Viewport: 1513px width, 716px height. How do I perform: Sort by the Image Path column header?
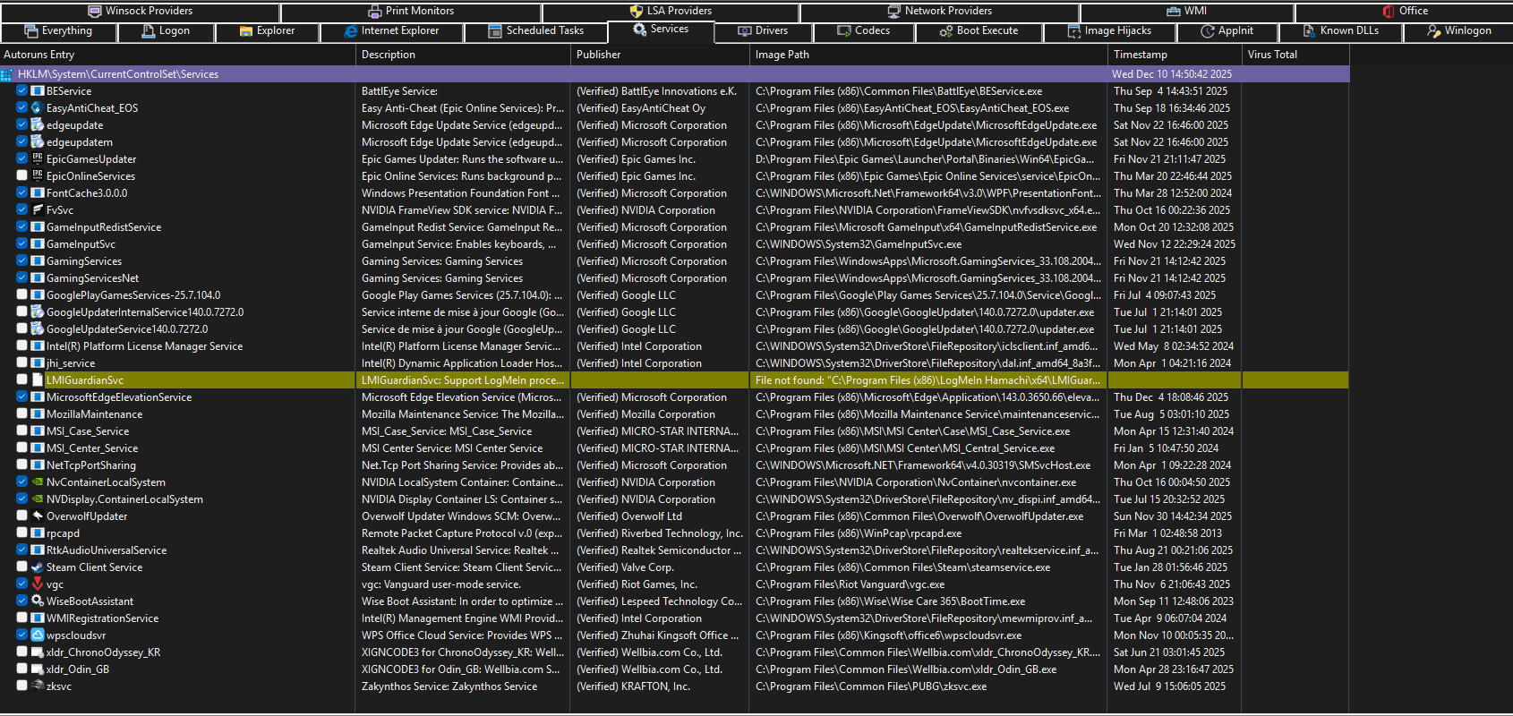pyautogui.click(x=929, y=55)
